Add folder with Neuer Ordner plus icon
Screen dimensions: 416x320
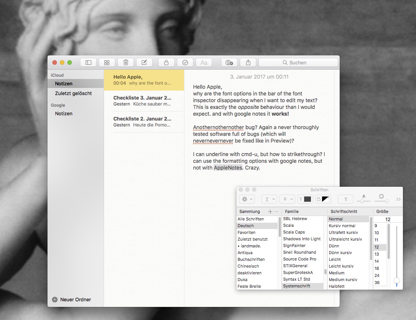coord(55,299)
